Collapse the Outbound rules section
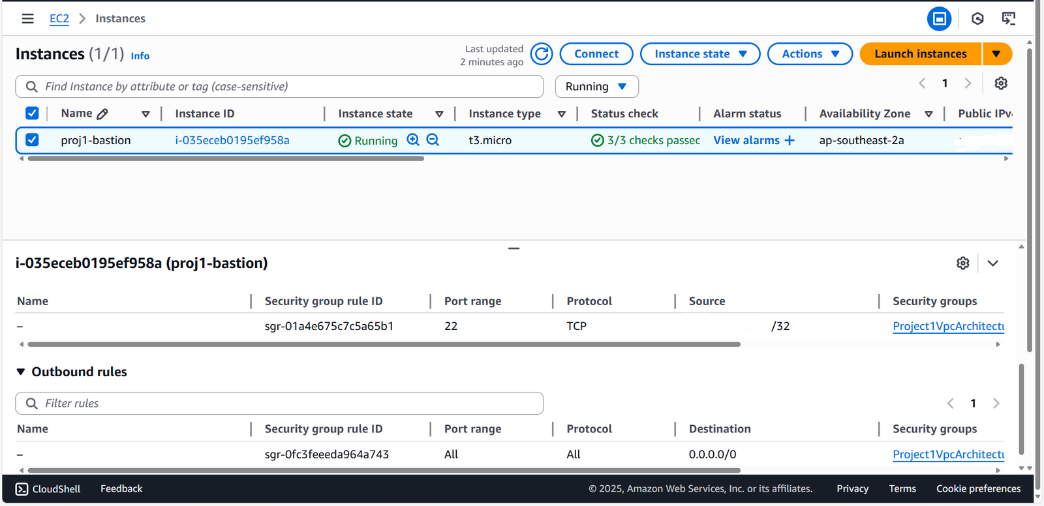Viewport: 1044px width, 506px height. pos(21,372)
